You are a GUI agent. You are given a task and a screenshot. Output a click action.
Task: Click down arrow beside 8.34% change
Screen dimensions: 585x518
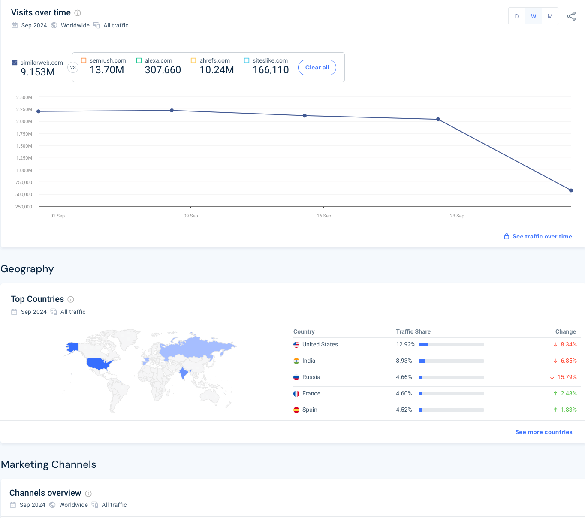point(555,345)
